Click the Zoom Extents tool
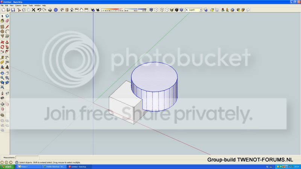 2,88
